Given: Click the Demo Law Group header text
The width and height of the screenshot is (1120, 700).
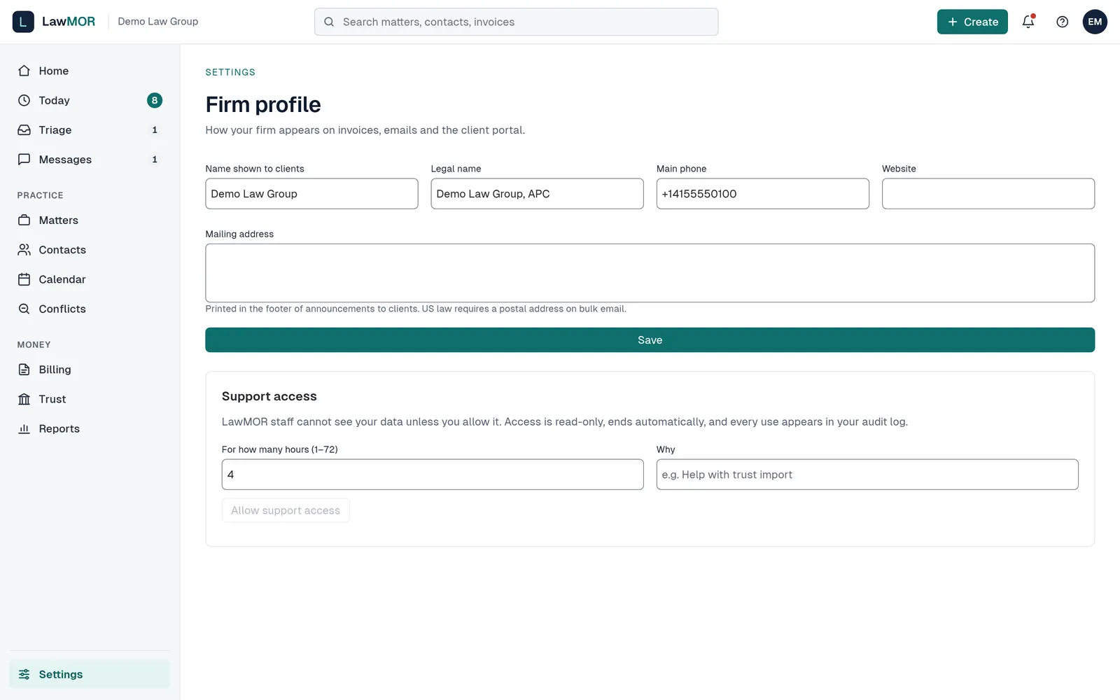Looking at the screenshot, I should pos(158,22).
